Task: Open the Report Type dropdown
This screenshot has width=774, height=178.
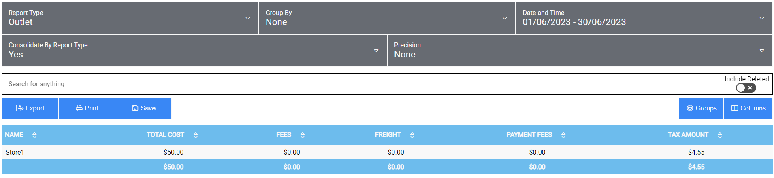Action: point(130,18)
